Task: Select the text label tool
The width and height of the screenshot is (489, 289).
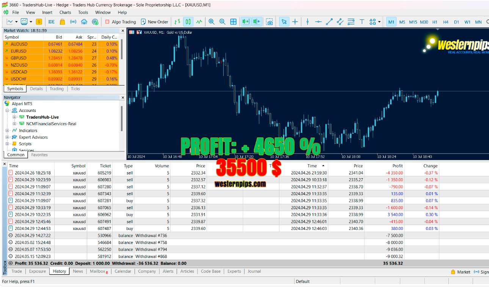Action: [362, 22]
